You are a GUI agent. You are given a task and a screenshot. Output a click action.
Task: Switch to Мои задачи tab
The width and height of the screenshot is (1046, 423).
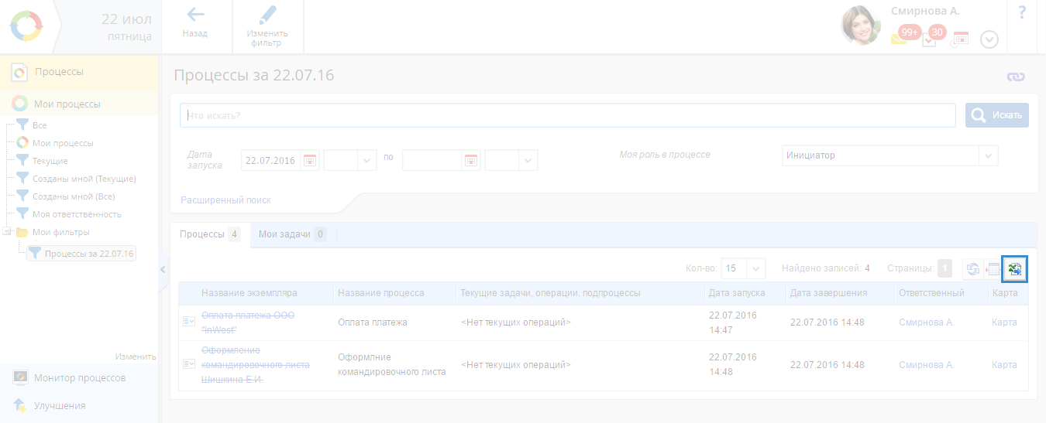tap(291, 234)
